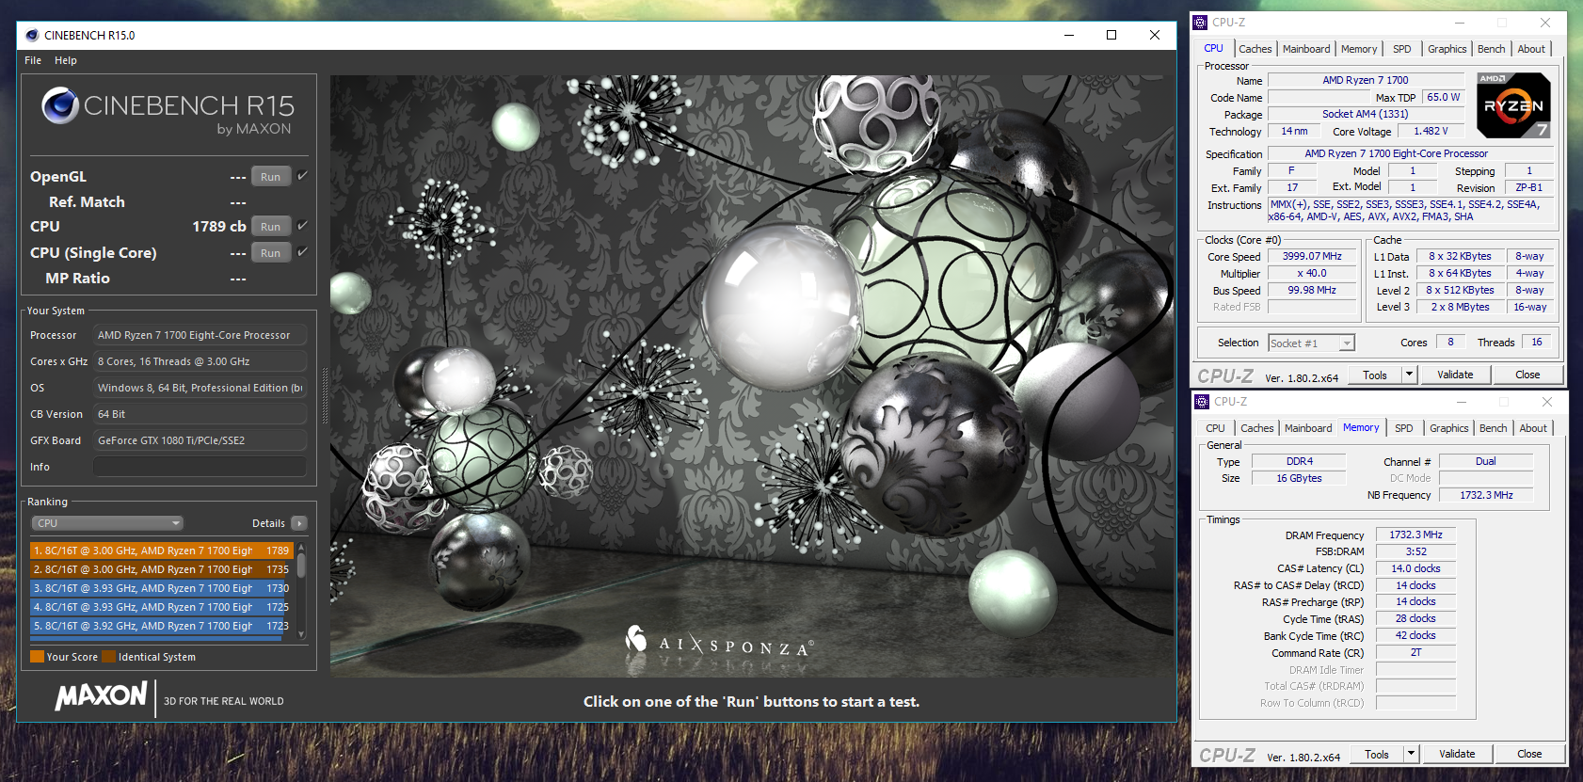The image size is (1583, 782).
Task: Switch to Bench tab in lower CPU-Z window
Action: click(1493, 428)
